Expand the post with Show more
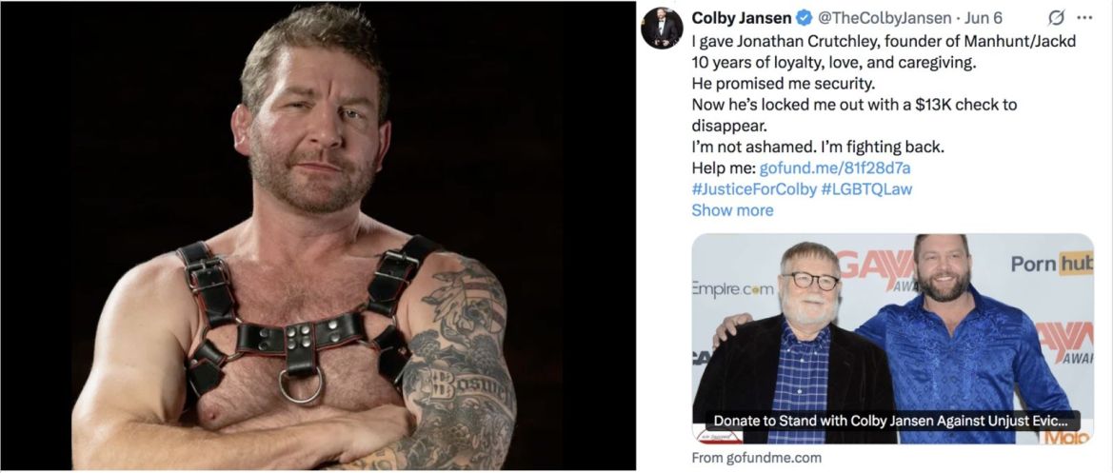 pyautogui.click(x=732, y=210)
